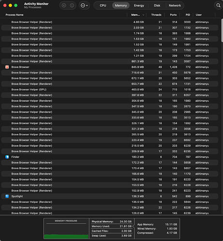Screen dimensions: 223x241
Task: Select the row with PID 5644
Action: pos(110,202)
